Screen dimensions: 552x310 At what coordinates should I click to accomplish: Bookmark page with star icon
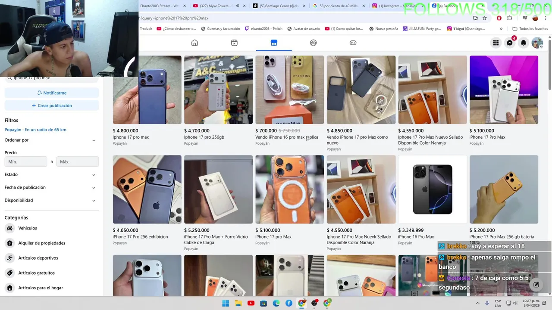485,18
